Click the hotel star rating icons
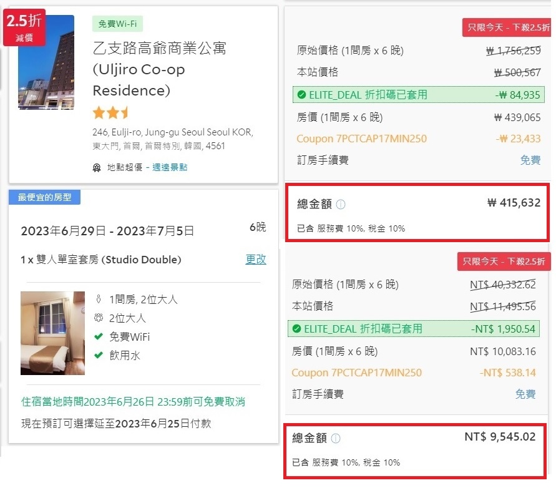 click(x=110, y=113)
